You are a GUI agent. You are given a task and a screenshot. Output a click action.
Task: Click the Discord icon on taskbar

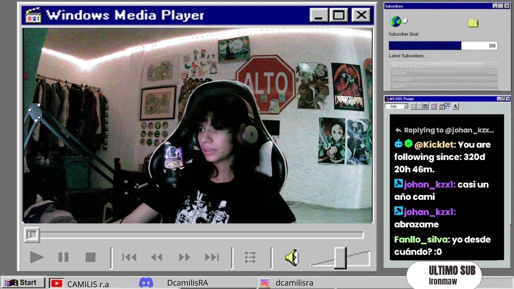[x=146, y=283]
